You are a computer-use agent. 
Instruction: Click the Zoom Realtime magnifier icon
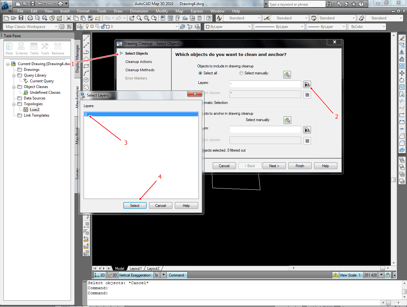(x=139, y=18)
